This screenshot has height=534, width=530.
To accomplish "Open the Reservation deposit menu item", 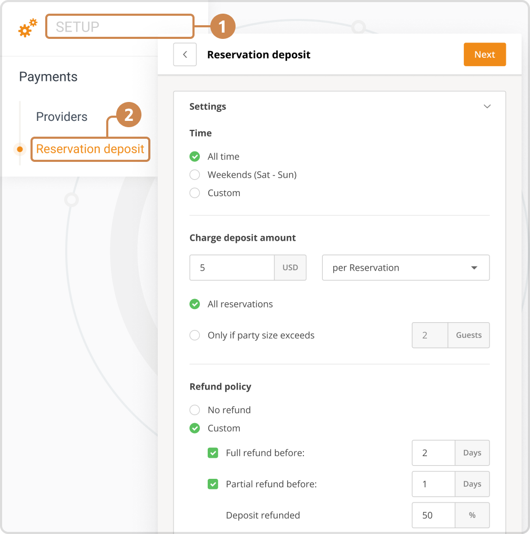I will pyautogui.click(x=90, y=149).
